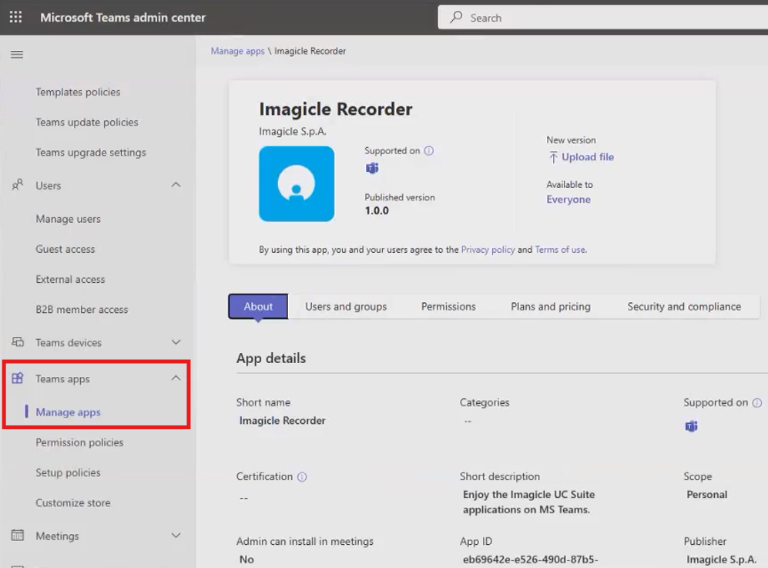Image resolution: width=768 pixels, height=568 pixels.
Task: Open the Permissions tab
Action: click(448, 307)
